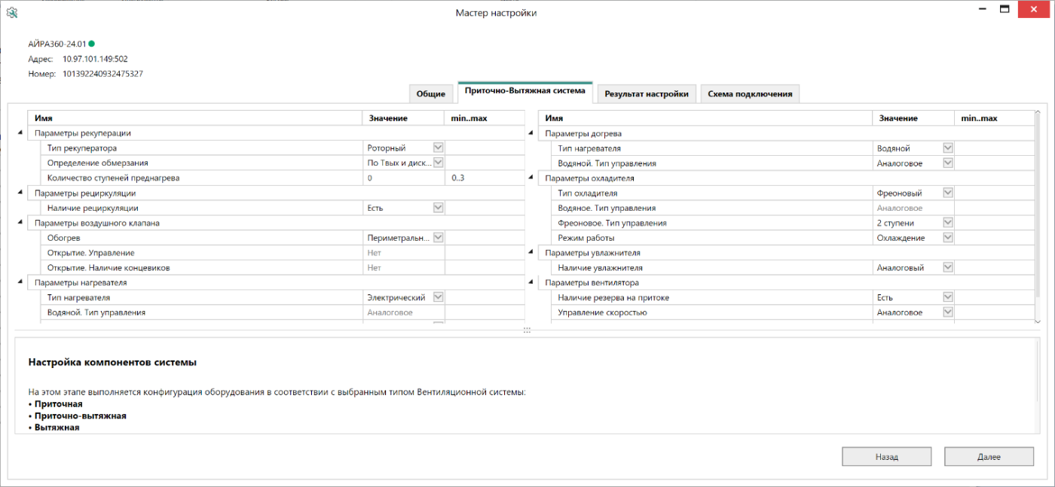Click the gear app icon in title bar
The image size is (1055, 487).
(x=11, y=12)
